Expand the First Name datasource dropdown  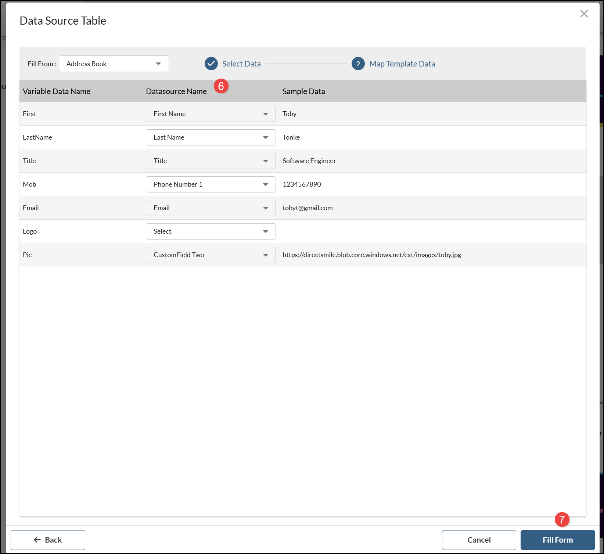[211, 114]
